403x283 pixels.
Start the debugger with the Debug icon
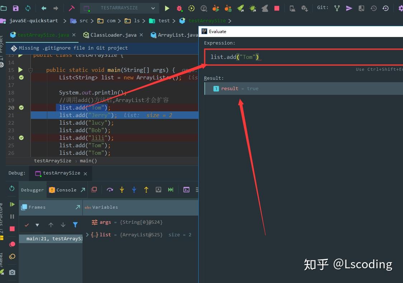tap(179, 8)
